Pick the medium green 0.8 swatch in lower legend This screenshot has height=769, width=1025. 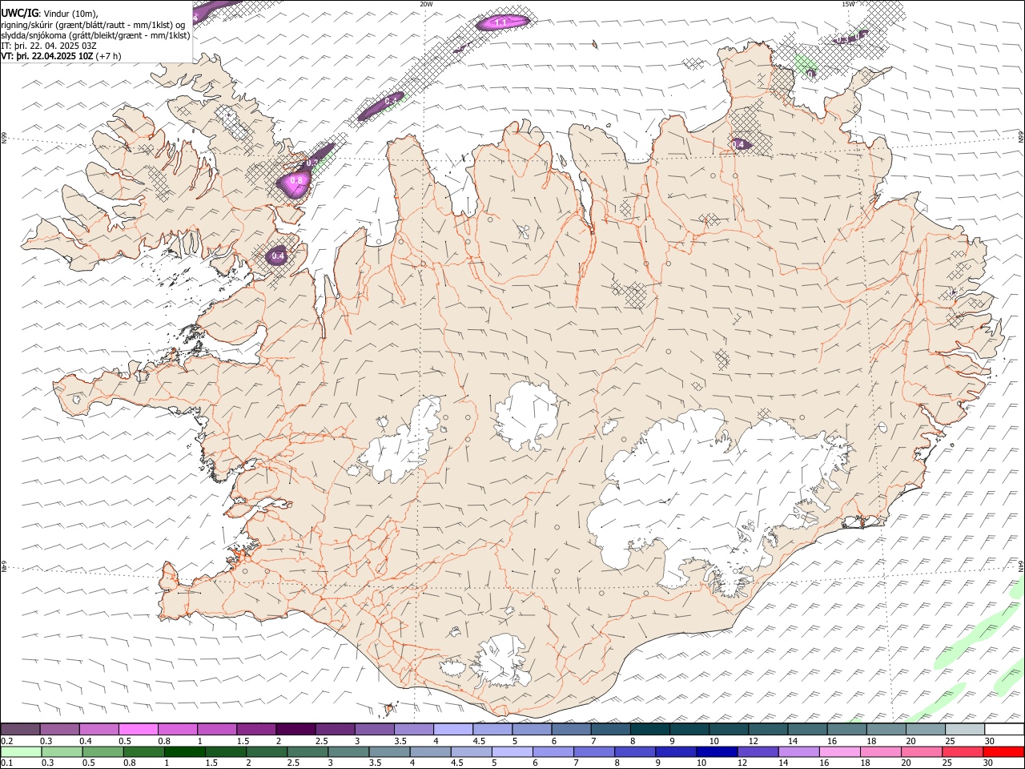pyautogui.click(x=143, y=751)
